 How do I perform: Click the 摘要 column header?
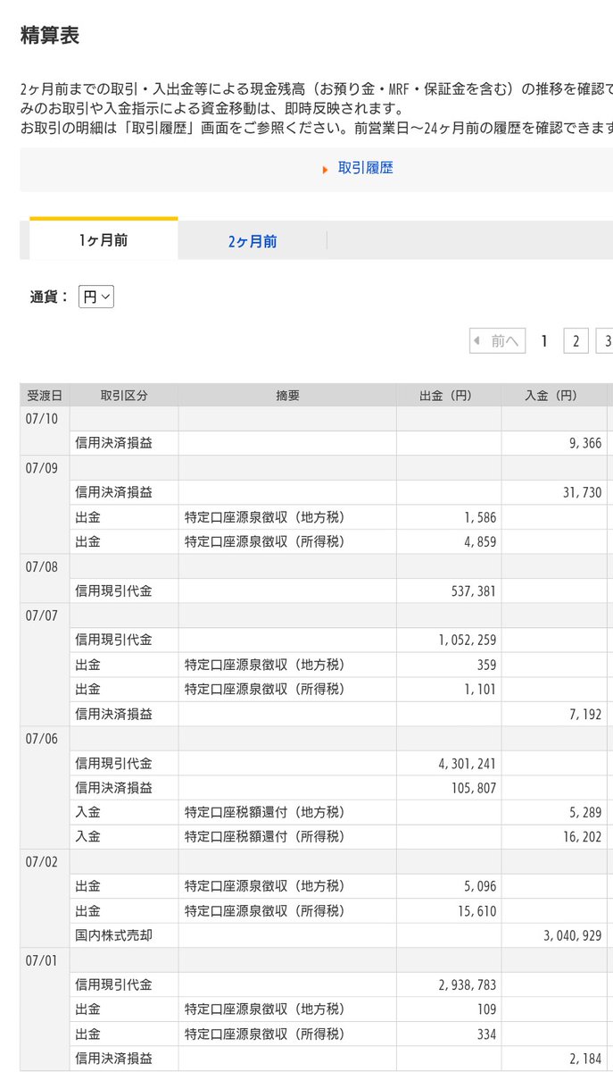click(287, 396)
